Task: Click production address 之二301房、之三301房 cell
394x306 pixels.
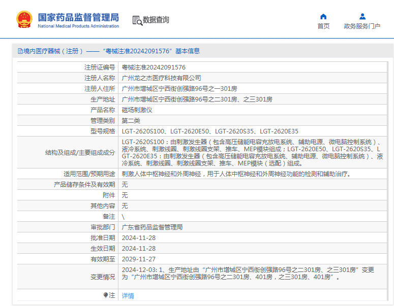Action: click(197, 99)
